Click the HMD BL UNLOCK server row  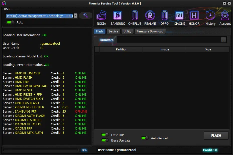point(45,73)
